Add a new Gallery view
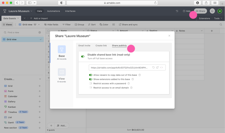Image resolution: width=225 pixels, height=133 pixels. [40, 102]
